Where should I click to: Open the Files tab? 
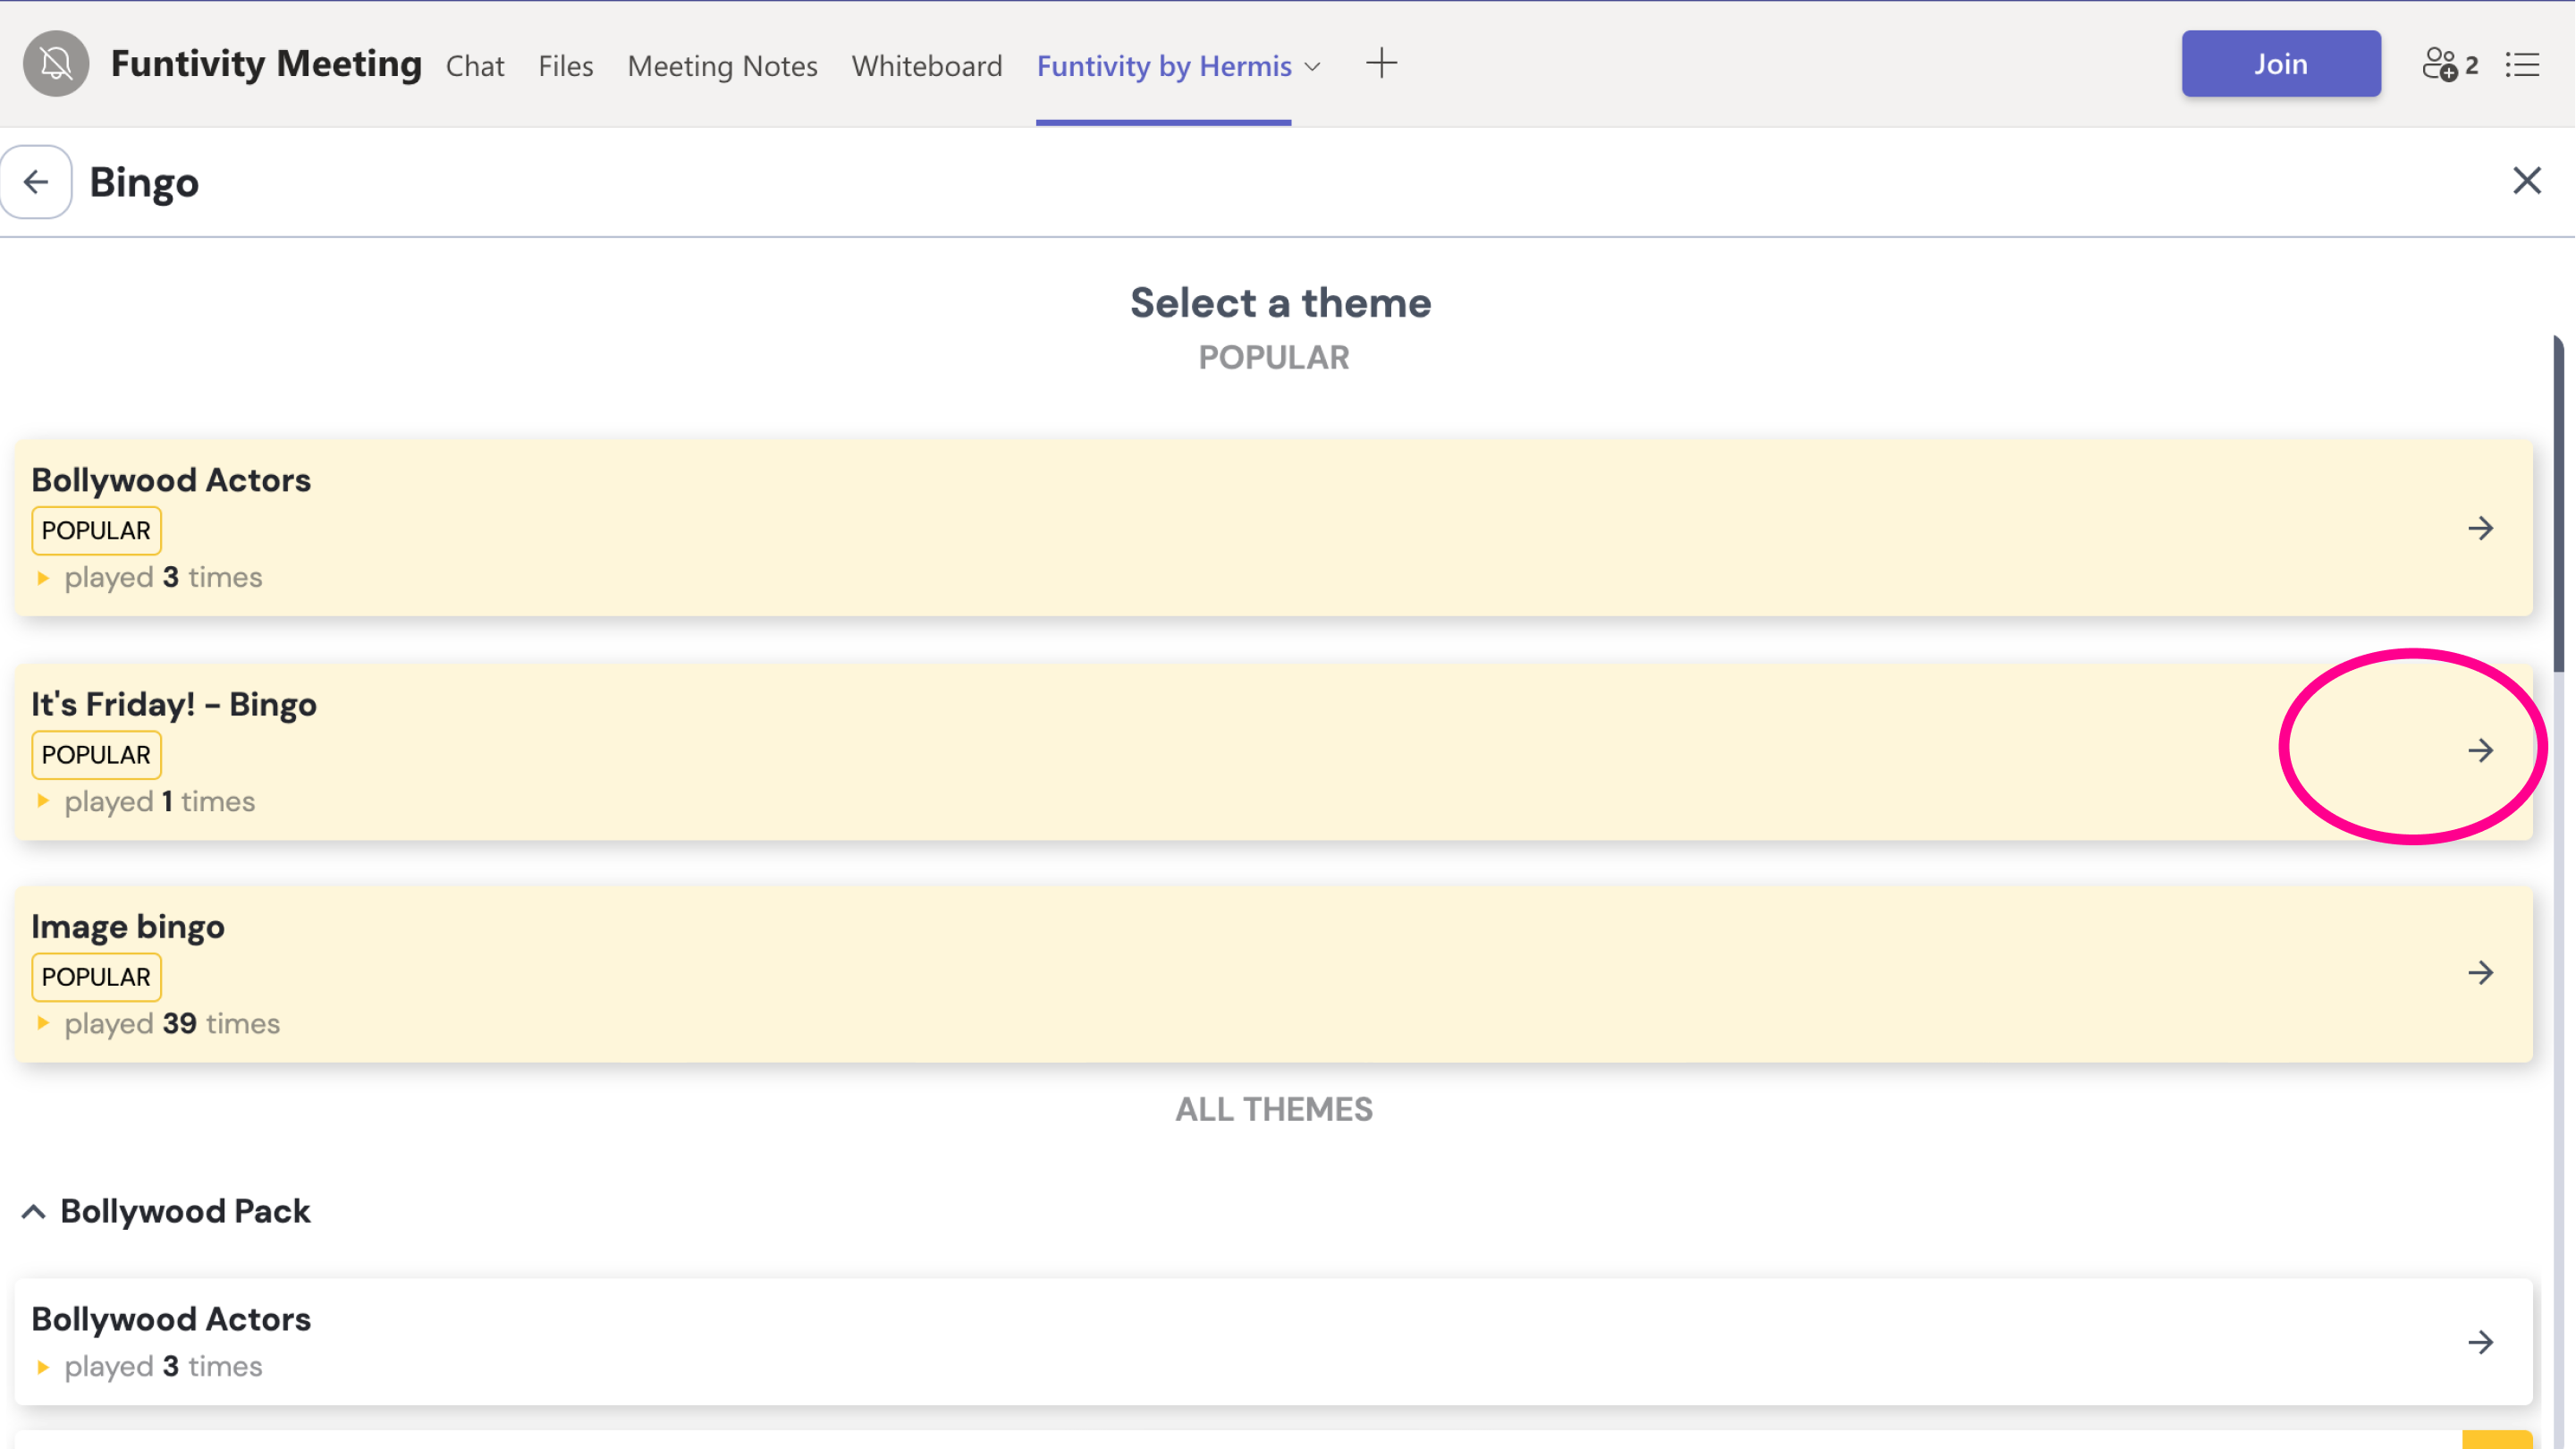click(x=565, y=66)
